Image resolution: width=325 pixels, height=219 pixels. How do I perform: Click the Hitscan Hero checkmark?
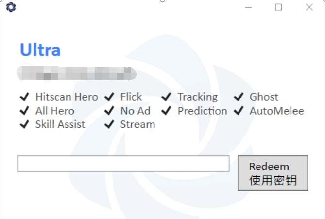[24, 97]
